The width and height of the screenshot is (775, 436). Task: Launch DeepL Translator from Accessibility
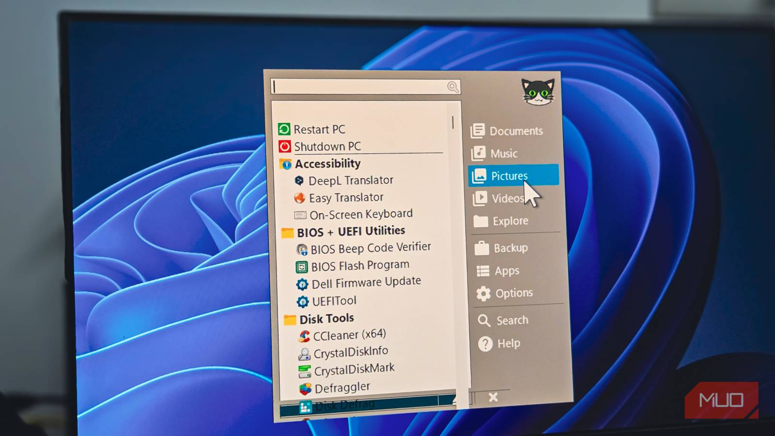[x=350, y=180]
